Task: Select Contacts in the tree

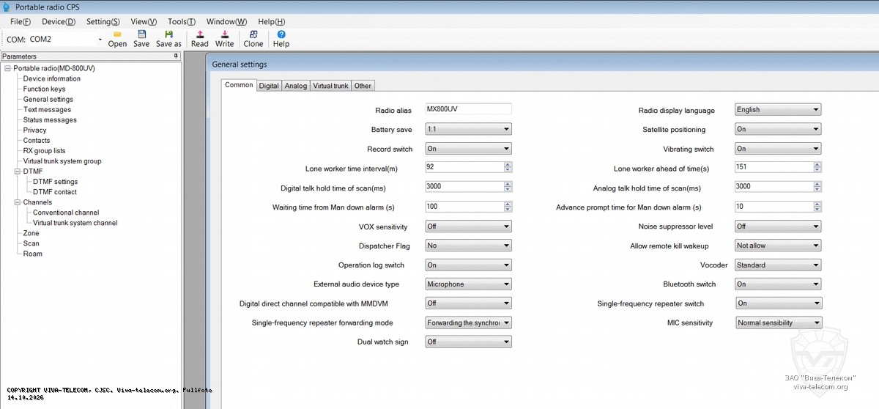Action: click(x=37, y=140)
